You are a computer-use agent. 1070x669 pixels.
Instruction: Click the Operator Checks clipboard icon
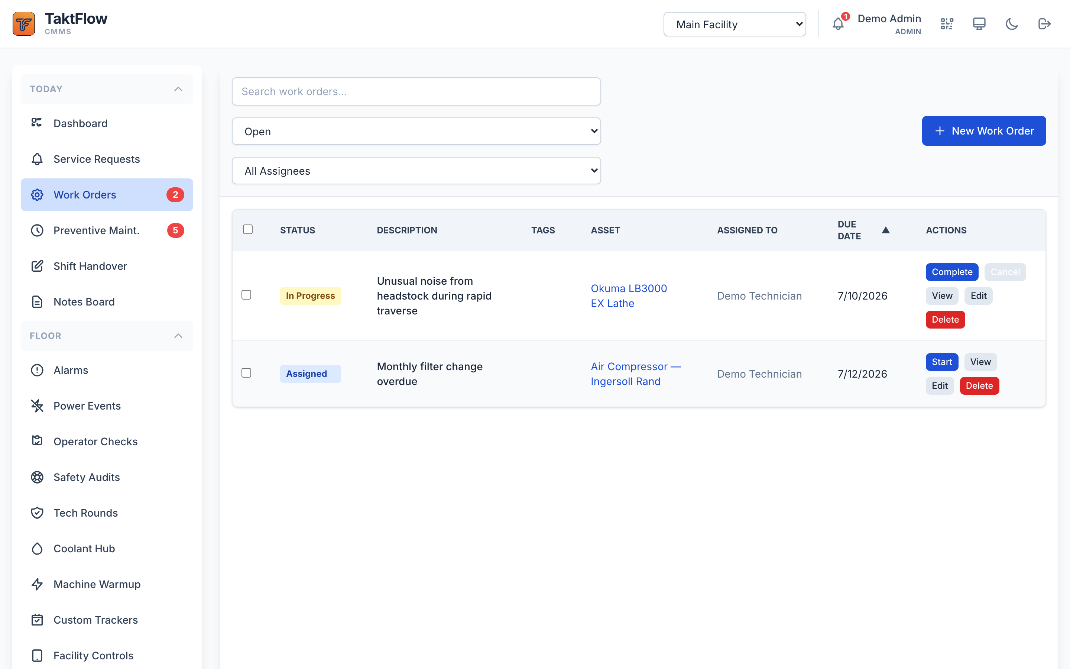click(37, 441)
